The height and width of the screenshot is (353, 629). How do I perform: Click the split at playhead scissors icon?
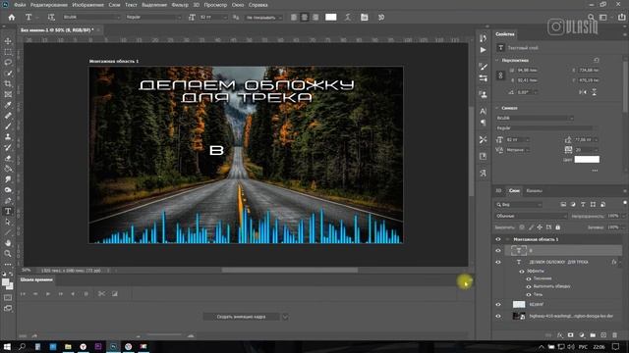pyautogui.click(x=101, y=294)
